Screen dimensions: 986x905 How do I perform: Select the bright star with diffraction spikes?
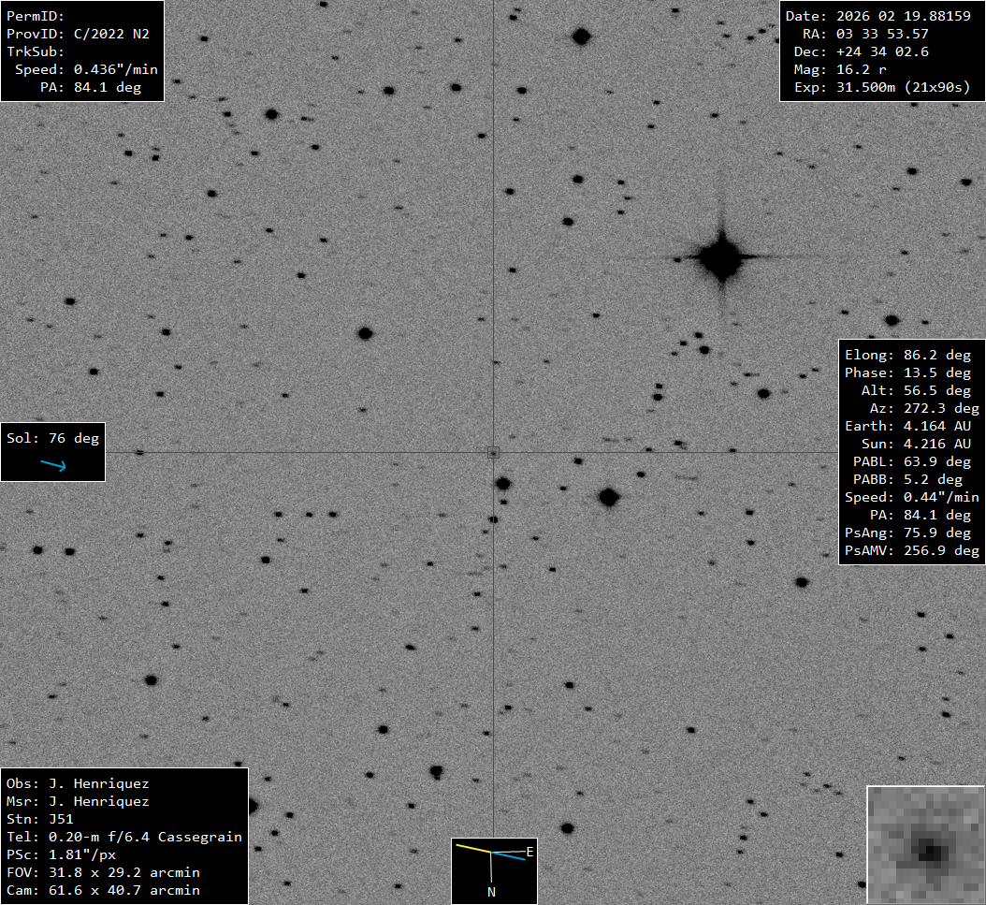(x=721, y=257)
